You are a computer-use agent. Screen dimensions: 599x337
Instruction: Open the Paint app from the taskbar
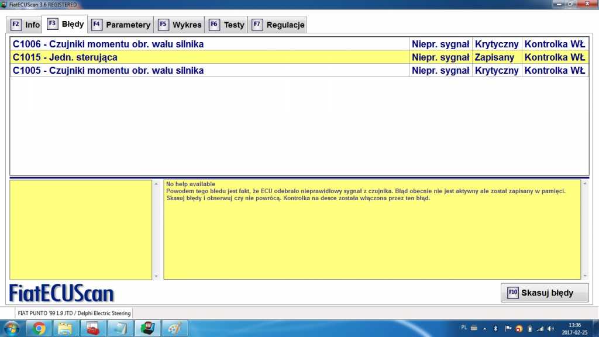174,328
